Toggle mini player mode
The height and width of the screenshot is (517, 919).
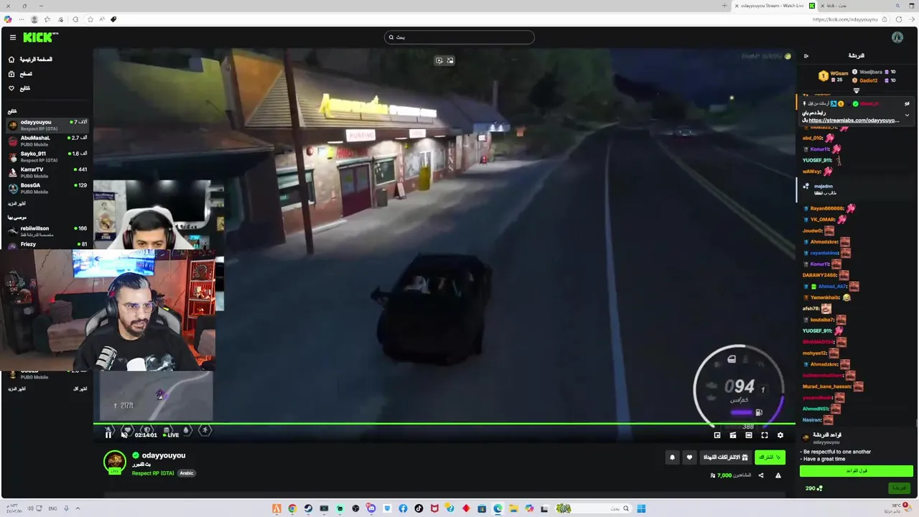pyautogui.click(x=733, y=435)
